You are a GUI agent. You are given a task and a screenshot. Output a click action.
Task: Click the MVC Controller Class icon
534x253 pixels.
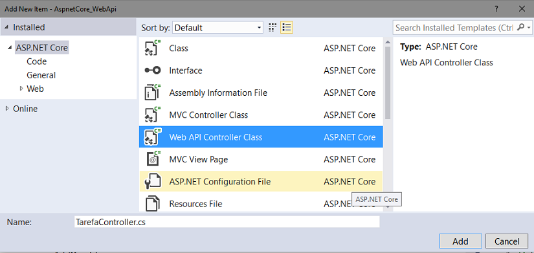(x=153, y=115)
